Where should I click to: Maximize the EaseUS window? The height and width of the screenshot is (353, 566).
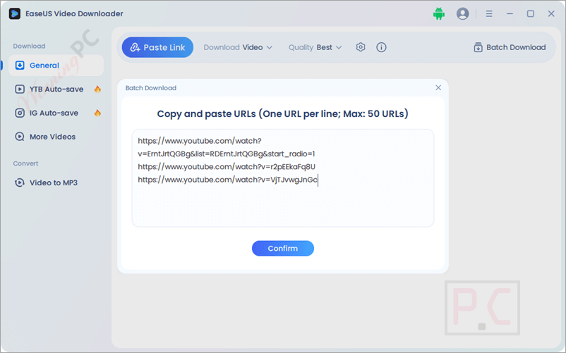[530, 13]
